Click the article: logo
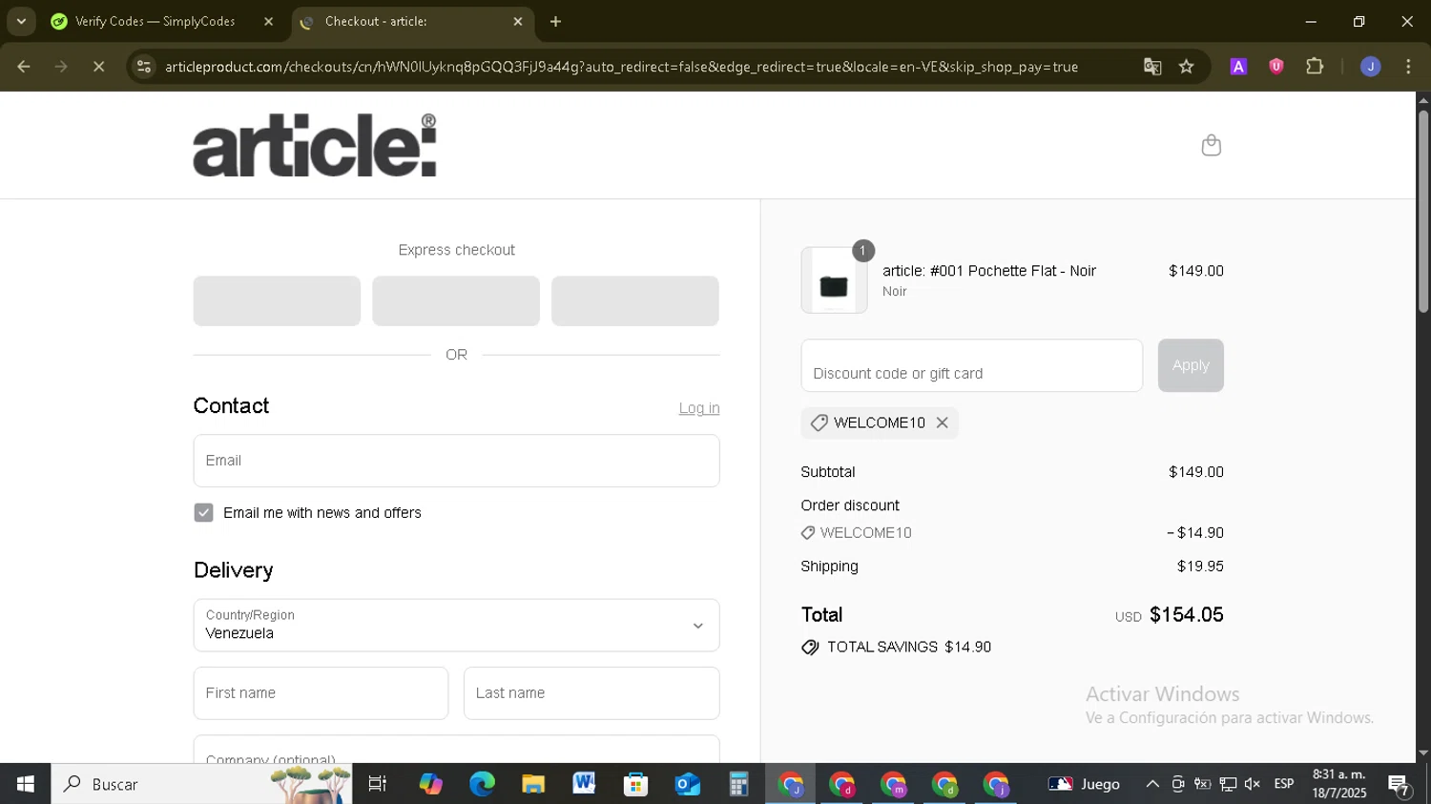This screenshot has width=1431, height=804. [315, 145]
